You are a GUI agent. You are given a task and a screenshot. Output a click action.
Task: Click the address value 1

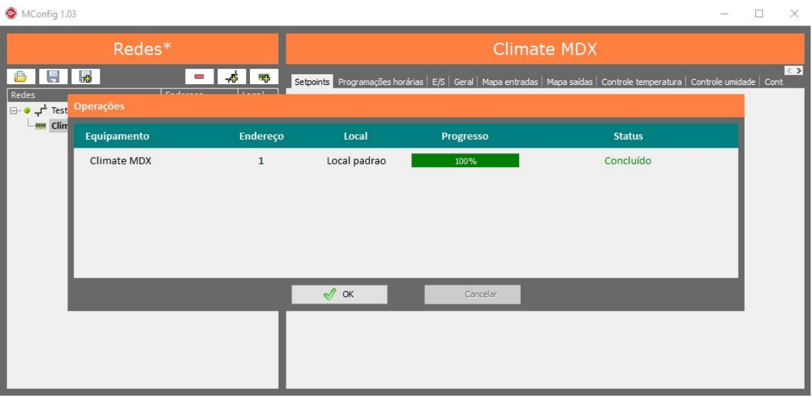261,161
